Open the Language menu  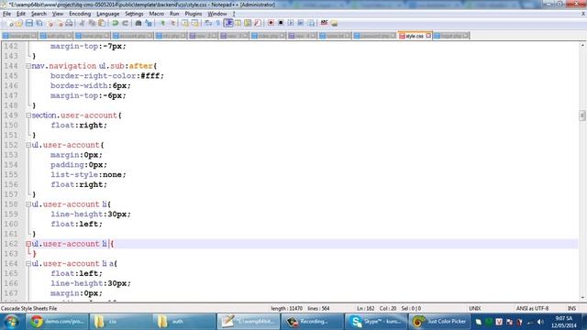pyautogui.click(x=108, y=14)
